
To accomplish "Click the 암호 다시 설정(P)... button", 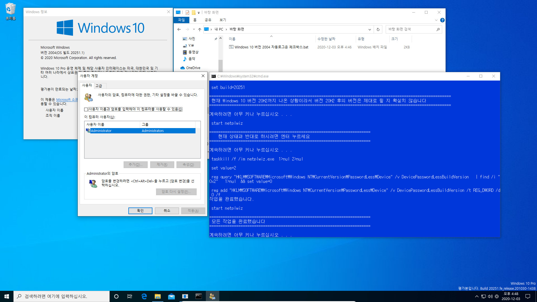I will pyautogui.click(x=176, y=192).
